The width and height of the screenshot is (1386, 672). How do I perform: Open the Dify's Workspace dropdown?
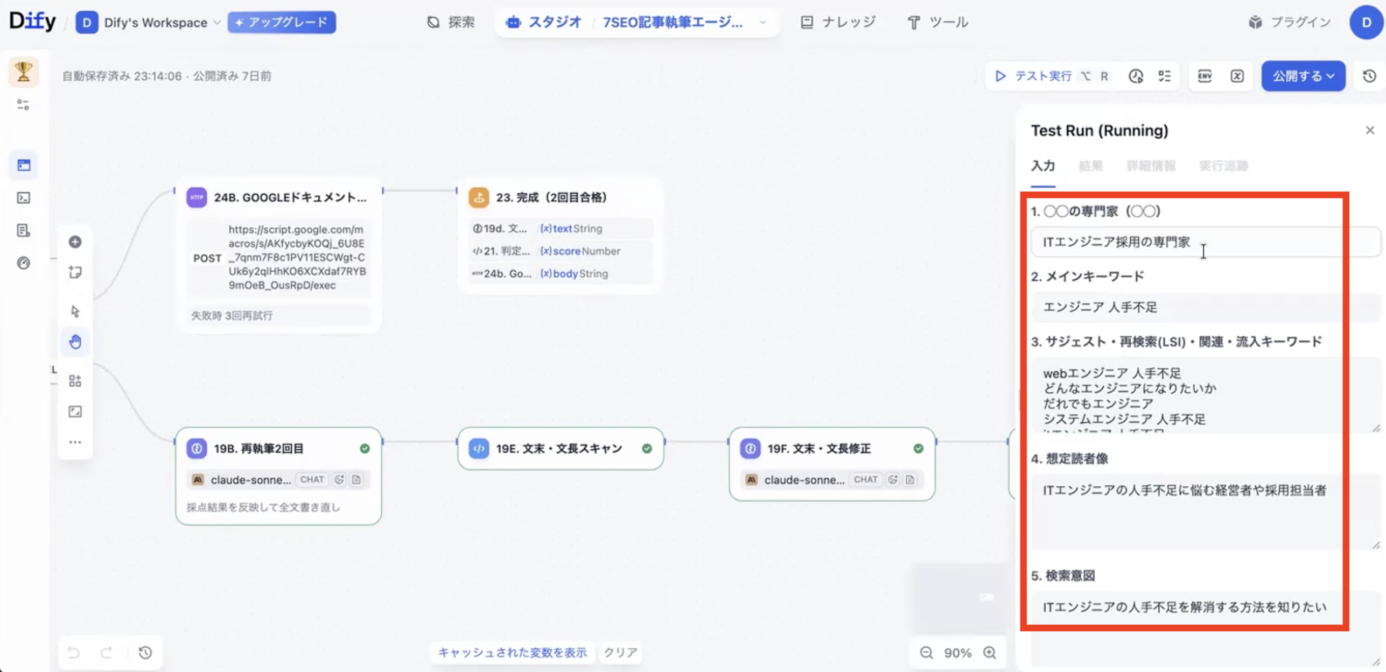click(x=149, y=23)
